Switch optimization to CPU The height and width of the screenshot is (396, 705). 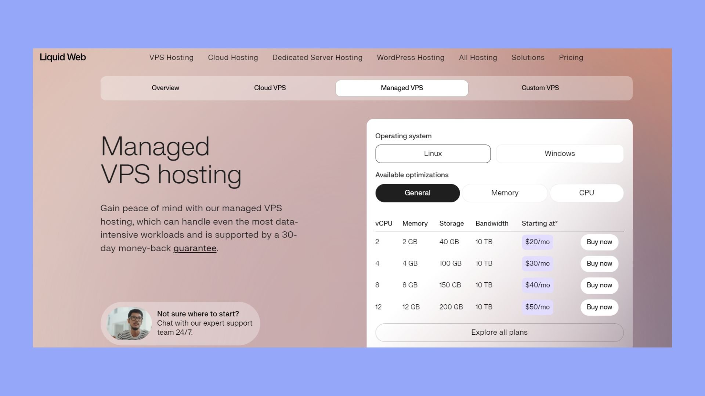(586, 192)
